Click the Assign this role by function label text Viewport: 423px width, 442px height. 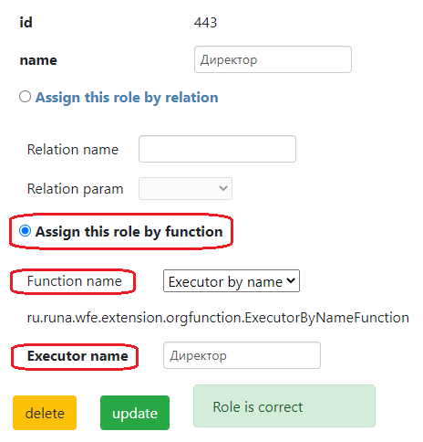coord(129,232)
